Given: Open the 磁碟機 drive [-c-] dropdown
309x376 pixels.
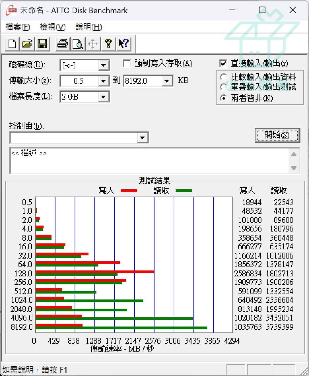Looking at the screenshot, I should pyautogui.click(x=103, y=65).
